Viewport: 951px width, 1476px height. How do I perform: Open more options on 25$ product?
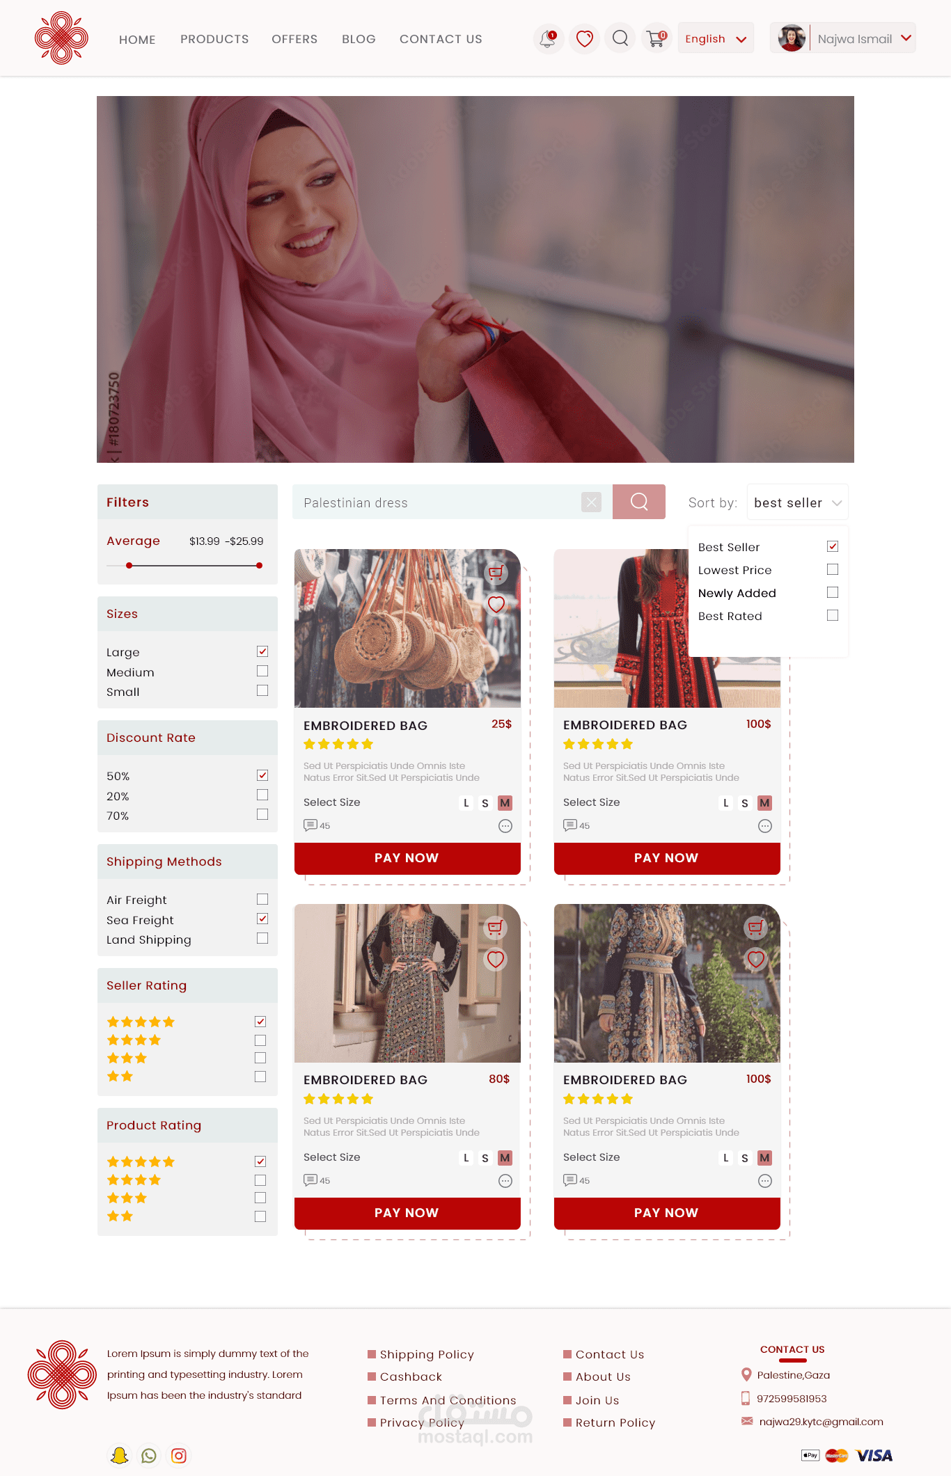505,826
